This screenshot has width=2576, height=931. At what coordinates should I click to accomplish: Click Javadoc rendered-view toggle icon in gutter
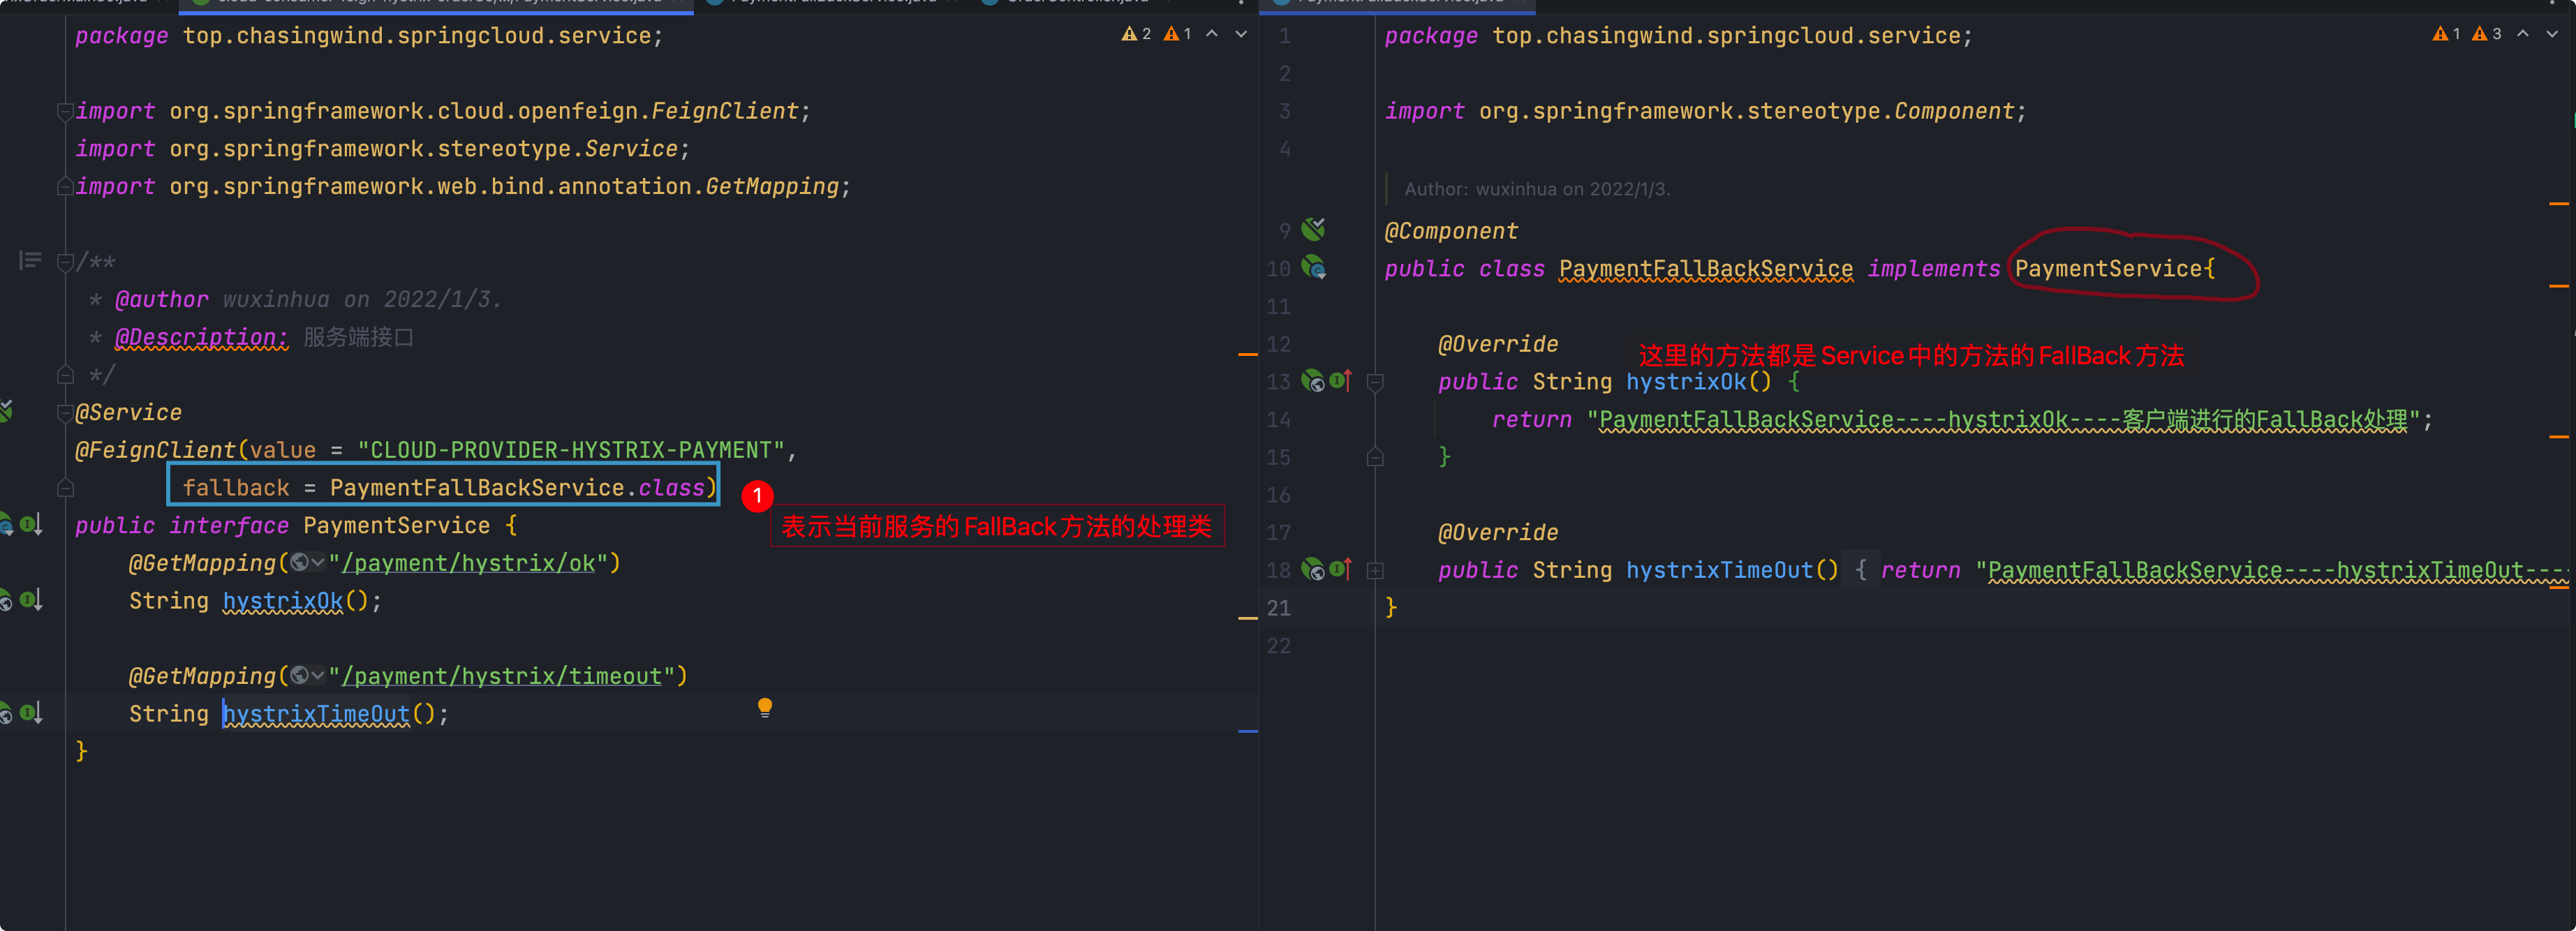click(30, 261)
